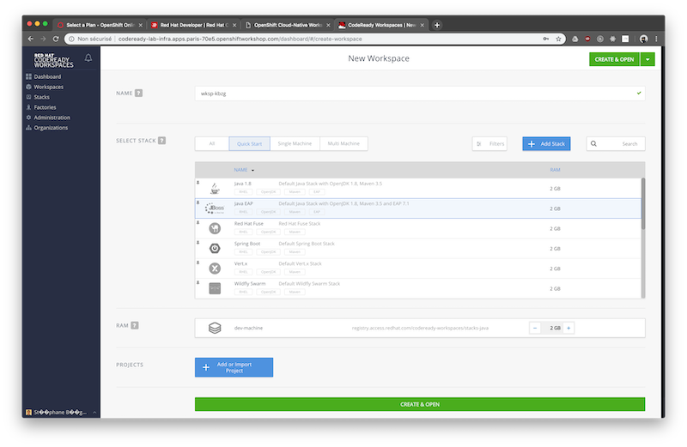Click the Organizations sidebar icon
The image size is (687, 447).
click(28, 128)
